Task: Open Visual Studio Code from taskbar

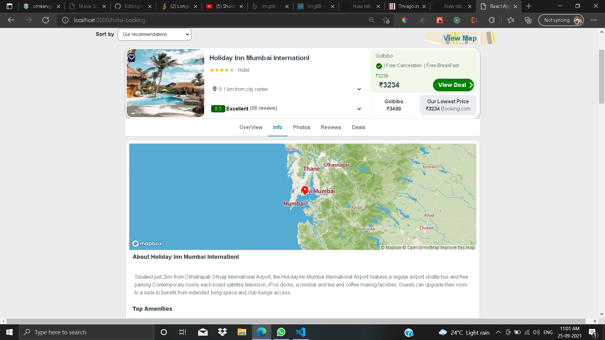Action: (x=301, y=332)
